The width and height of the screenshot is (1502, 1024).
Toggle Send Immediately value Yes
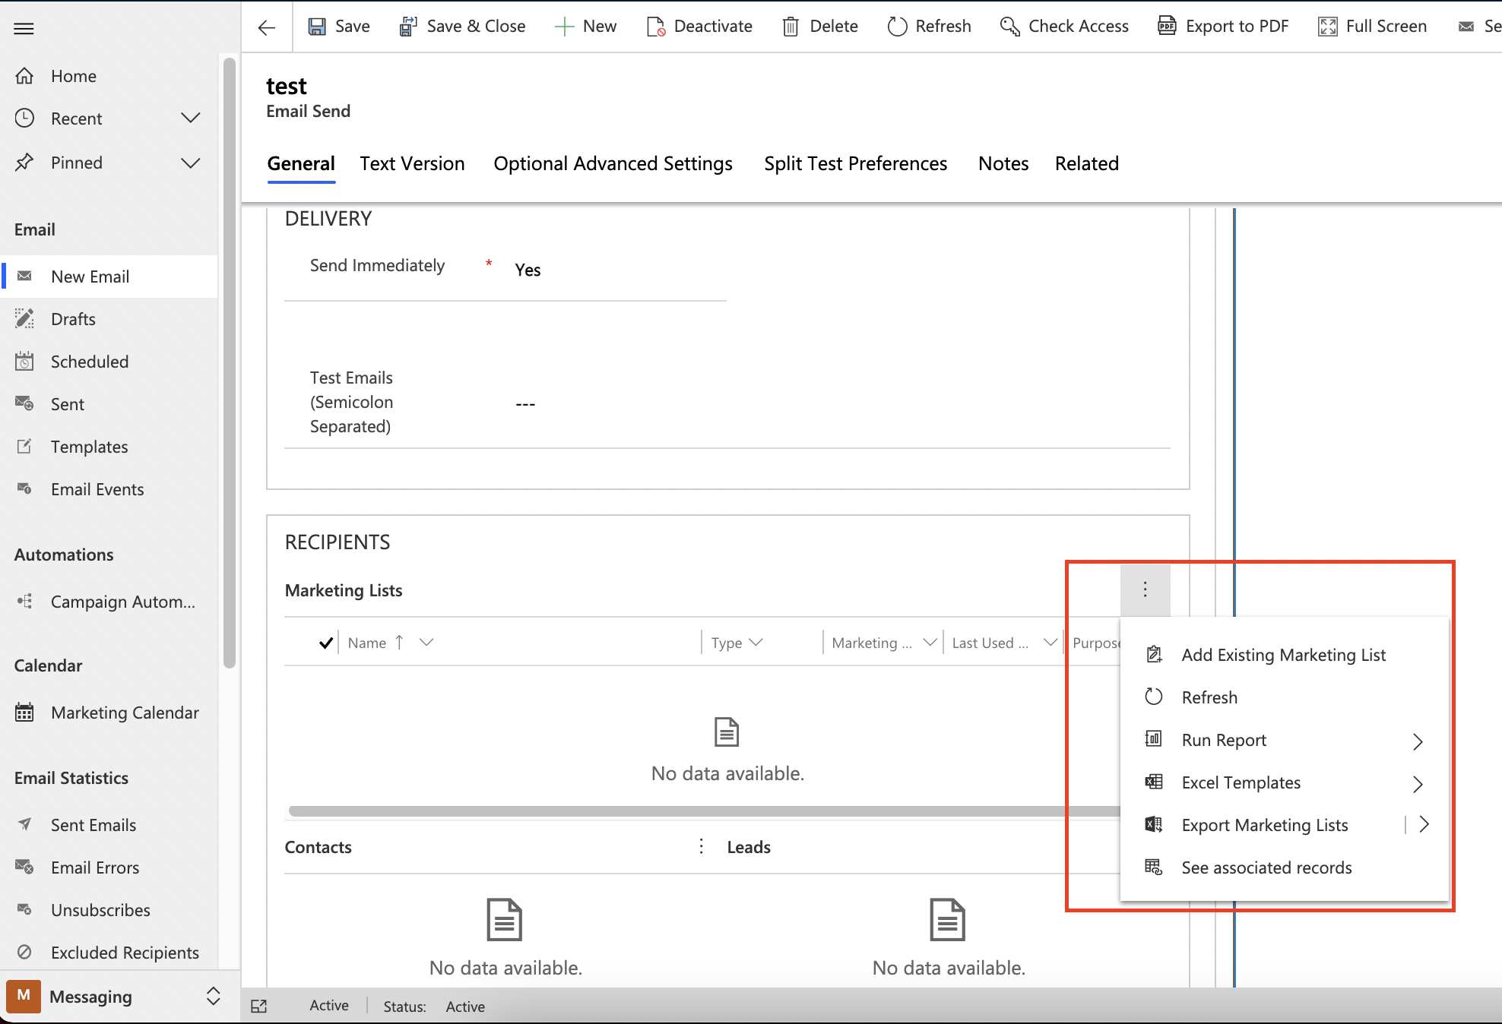(x=528, y=270)
